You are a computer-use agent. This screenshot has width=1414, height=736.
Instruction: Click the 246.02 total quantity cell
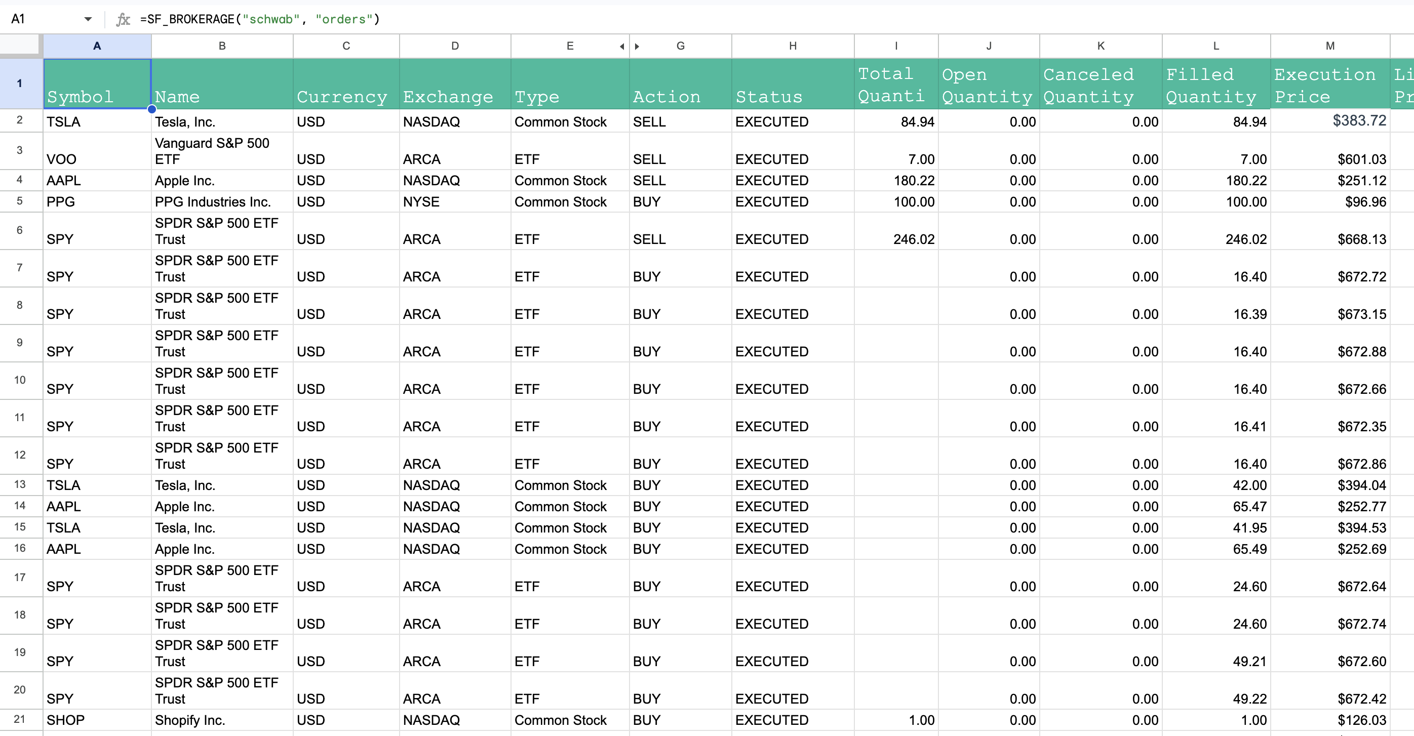896,231
